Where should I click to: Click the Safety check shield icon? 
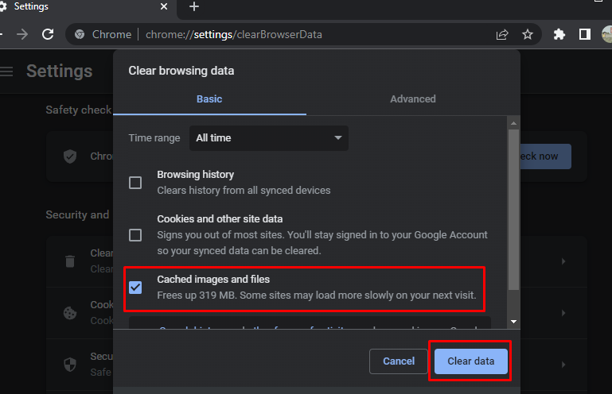click(70, 156)
